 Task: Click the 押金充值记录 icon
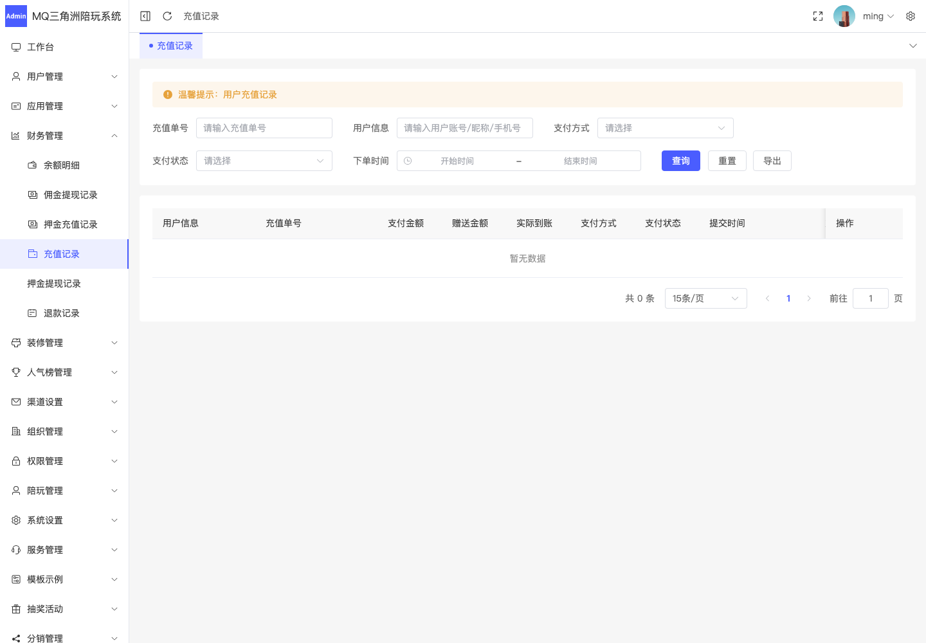tap(33, 224)
